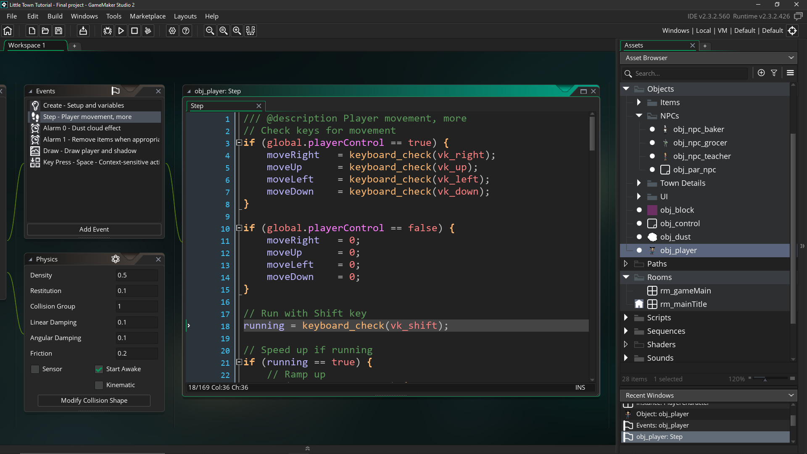Click the Stop execution icon
The image size is (807, 454).
point(134,31)
